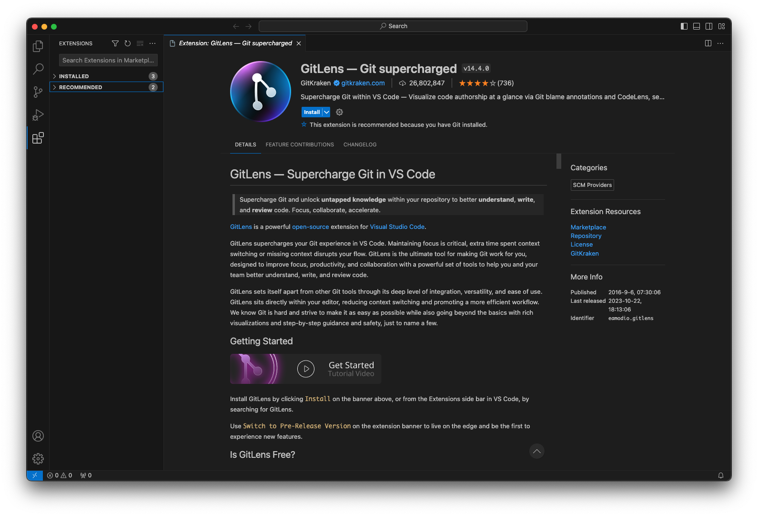Viewport: 758px width, 516px height.
Task: Click the details page scrollbar
Action: [559, 161]
